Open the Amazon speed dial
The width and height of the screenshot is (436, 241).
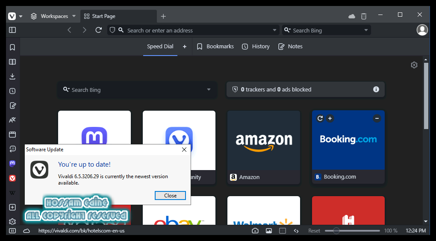click(264, 147)
